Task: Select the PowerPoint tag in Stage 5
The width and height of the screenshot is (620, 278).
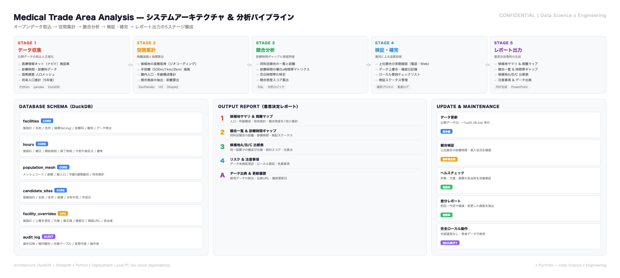Action: tap(519, 87)
